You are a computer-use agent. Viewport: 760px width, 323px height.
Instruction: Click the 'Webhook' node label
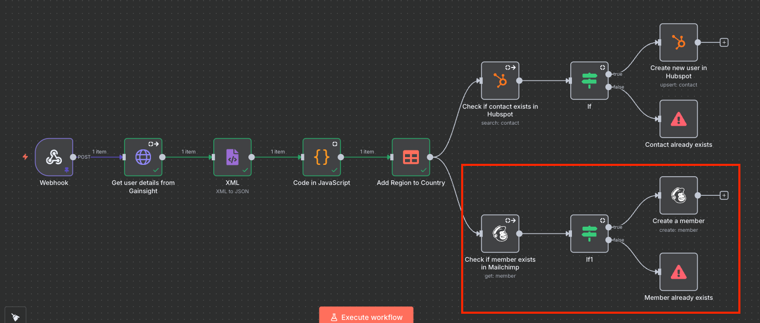(54, 183)
